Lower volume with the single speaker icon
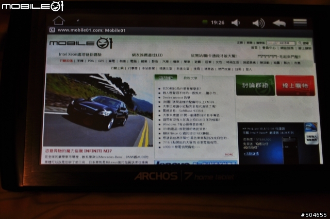 coord(236,23)
